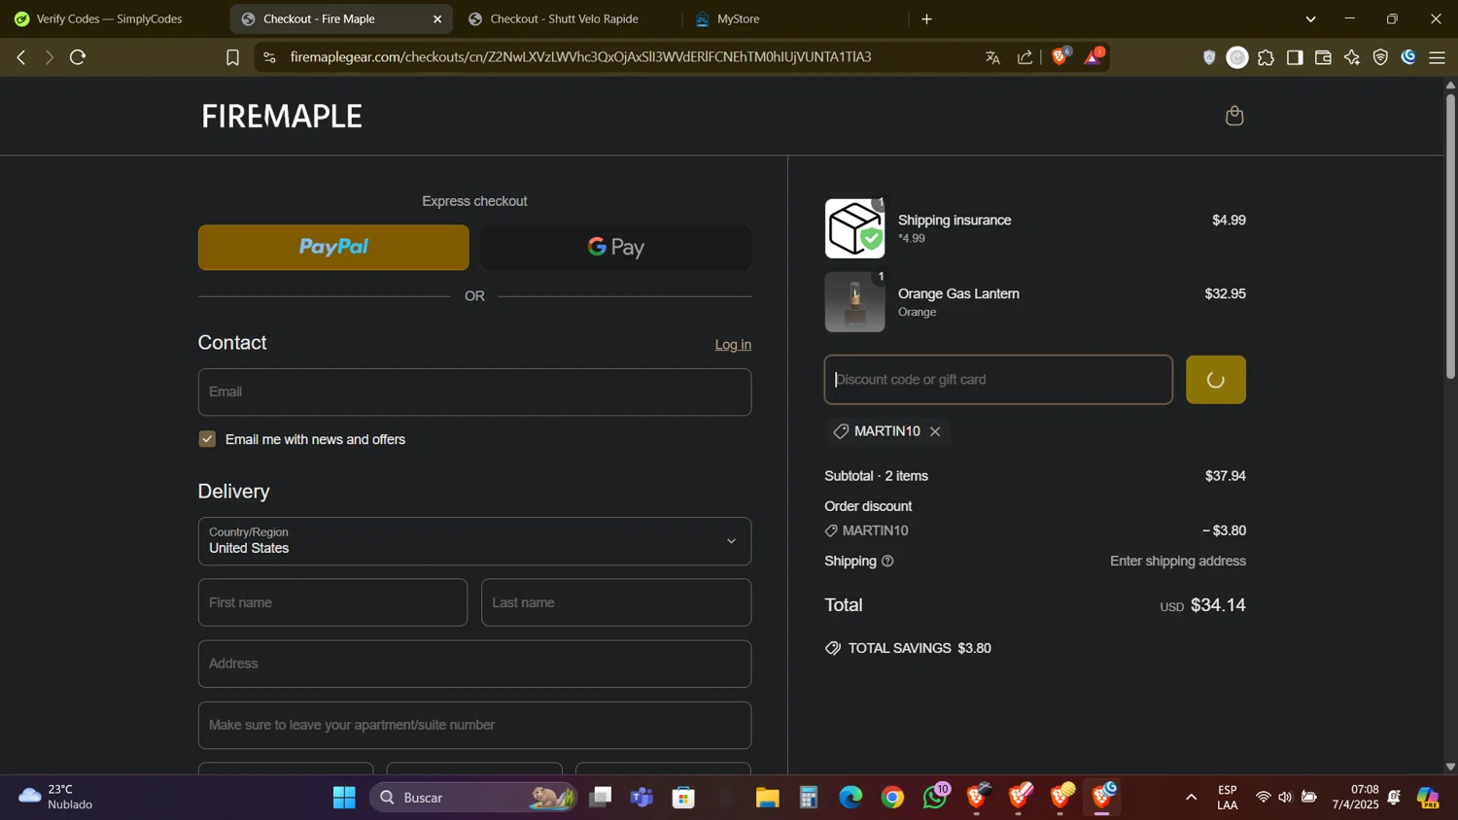1458x820 pixels.
Task: Open the Brave Rewards triangle icon
Action: 1093,57
